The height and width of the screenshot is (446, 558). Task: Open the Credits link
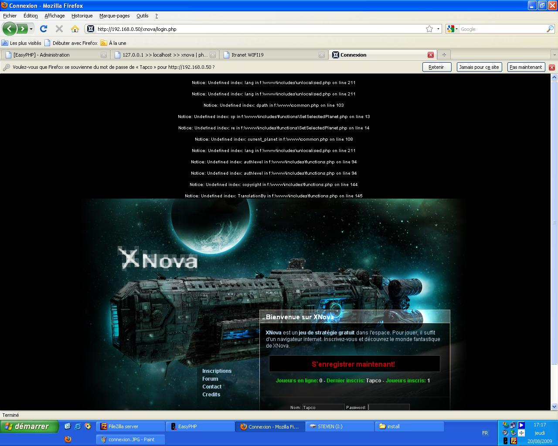coord(211,395)
